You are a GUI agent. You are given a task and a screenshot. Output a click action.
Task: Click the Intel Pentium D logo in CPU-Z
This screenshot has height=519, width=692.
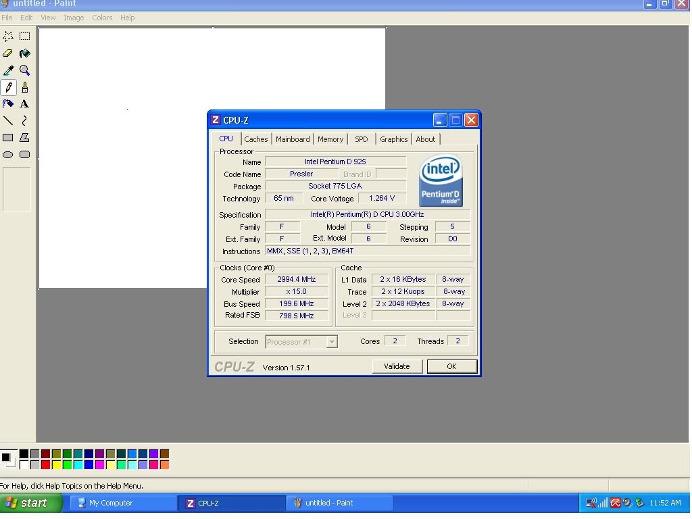pos(441,180)
